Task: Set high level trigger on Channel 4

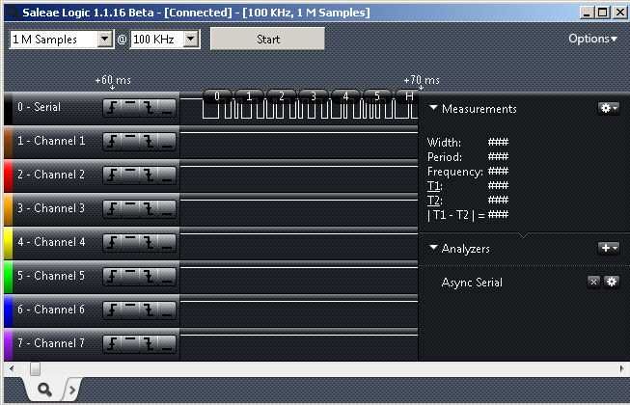Action: (130, 242)
